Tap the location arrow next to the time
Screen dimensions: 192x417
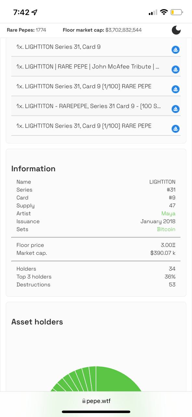[x=34, y=12]
